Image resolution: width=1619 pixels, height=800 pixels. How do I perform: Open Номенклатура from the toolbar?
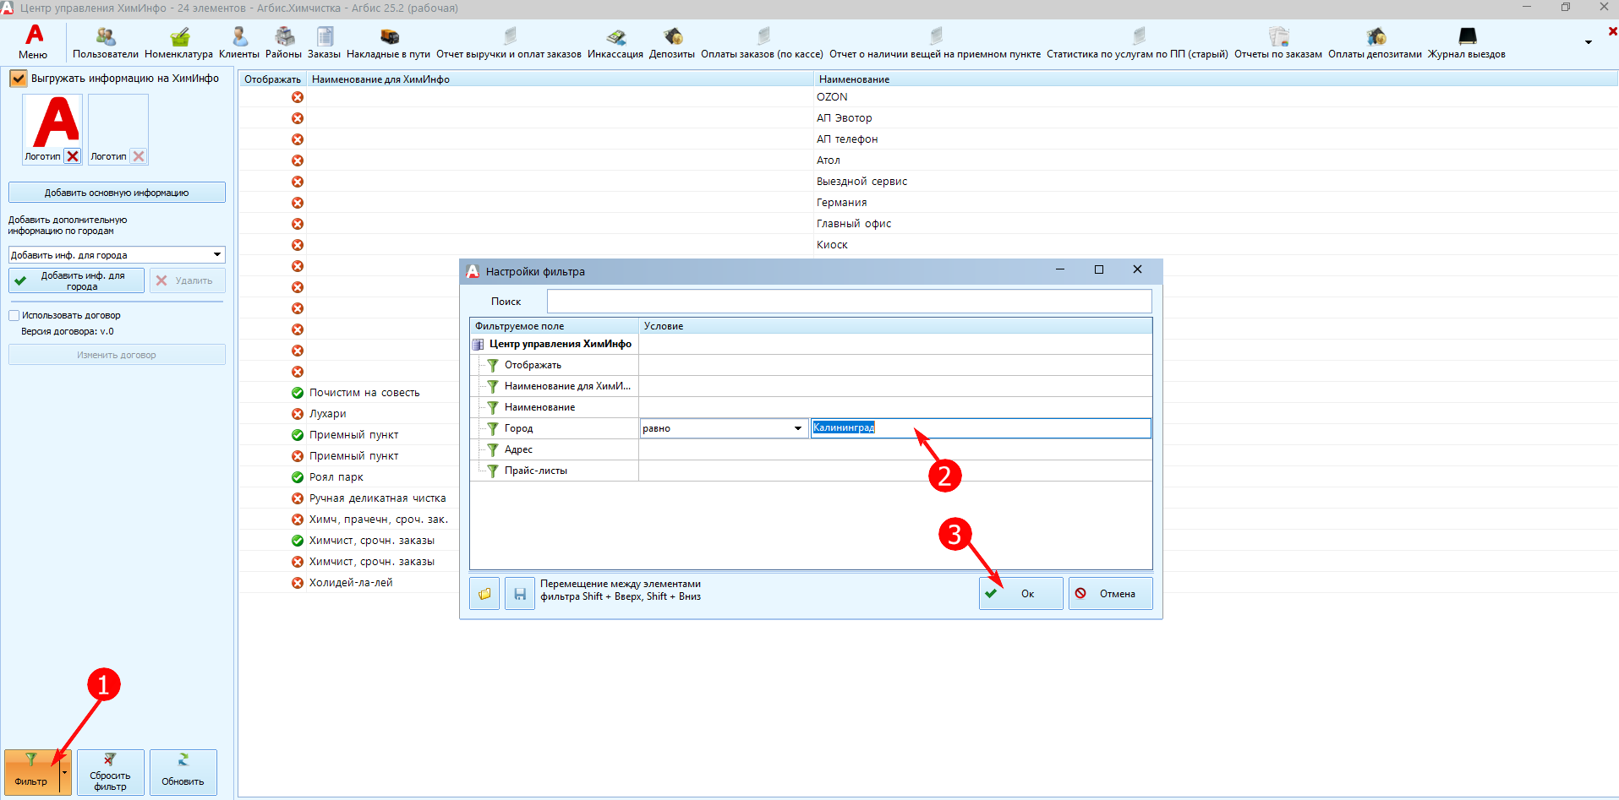(x=178, y=42)
